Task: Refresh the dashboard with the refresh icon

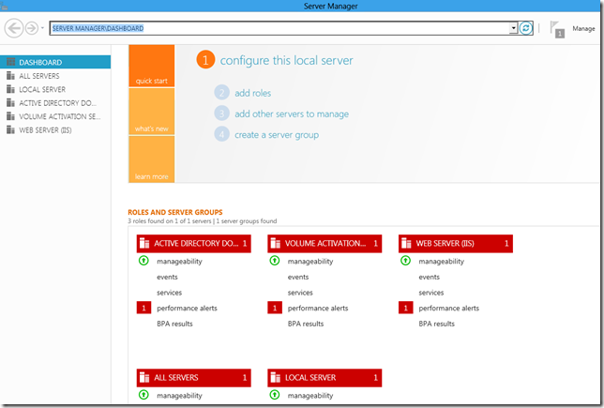Action: point(526,28)
